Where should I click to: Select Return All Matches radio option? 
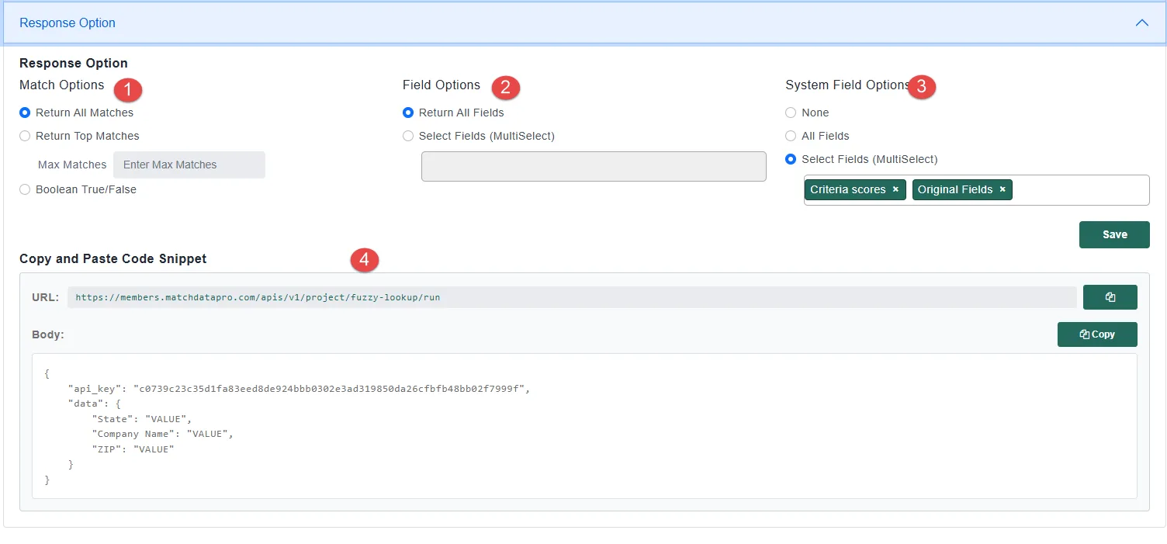(26, 113)
